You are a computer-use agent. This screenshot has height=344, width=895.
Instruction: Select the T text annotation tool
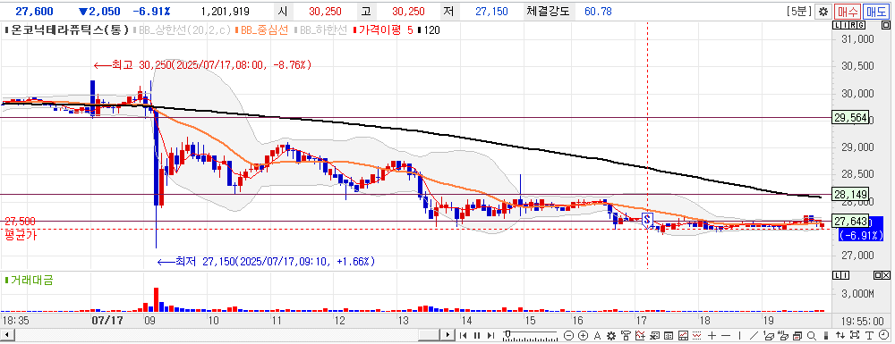tap(868, 335)
